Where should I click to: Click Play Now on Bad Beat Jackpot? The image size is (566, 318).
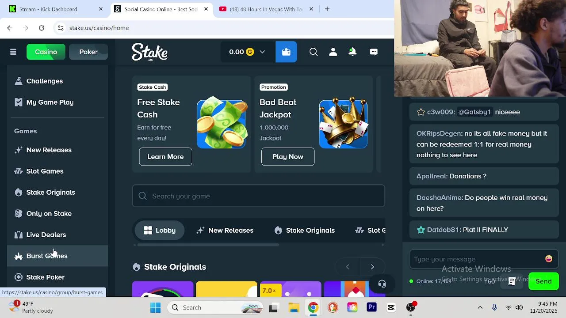[x=288, y=157]
